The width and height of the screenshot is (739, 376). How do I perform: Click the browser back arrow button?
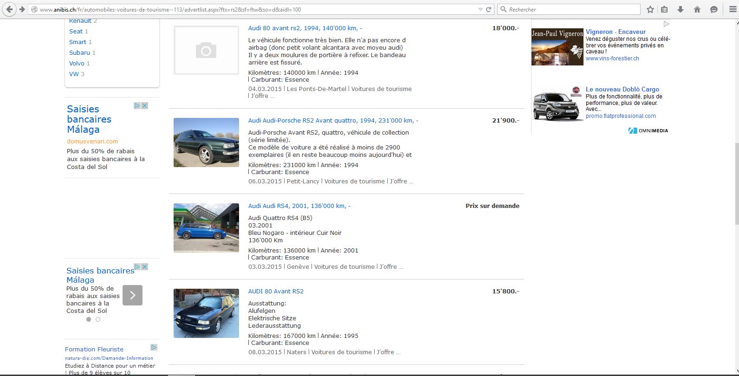pos(9,9)
